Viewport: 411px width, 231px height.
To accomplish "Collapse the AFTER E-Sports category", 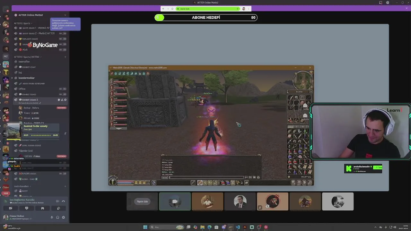I will 23,23.
